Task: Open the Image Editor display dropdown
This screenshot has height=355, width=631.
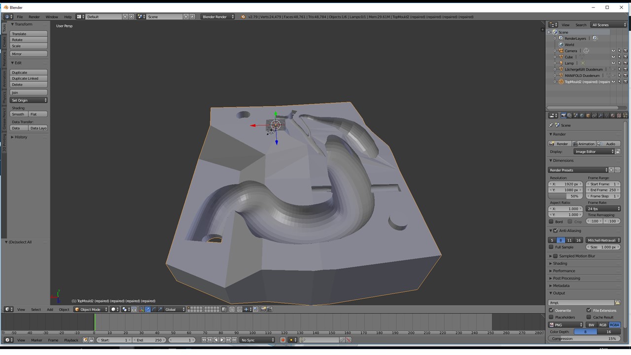Action: pos(594,151)
